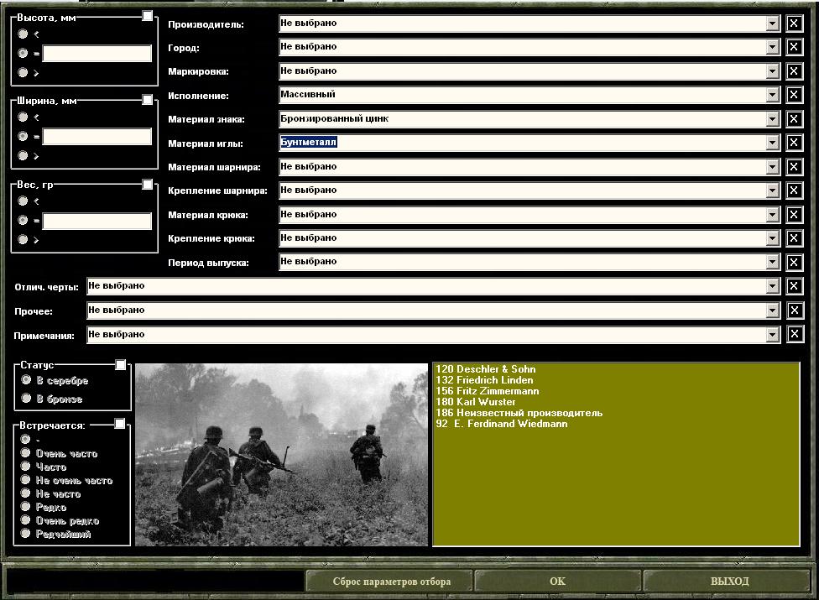The image size is (819, 600).
Task: Expand the Маркировка dropdown arrow
Action: click(x=773, y=71)
